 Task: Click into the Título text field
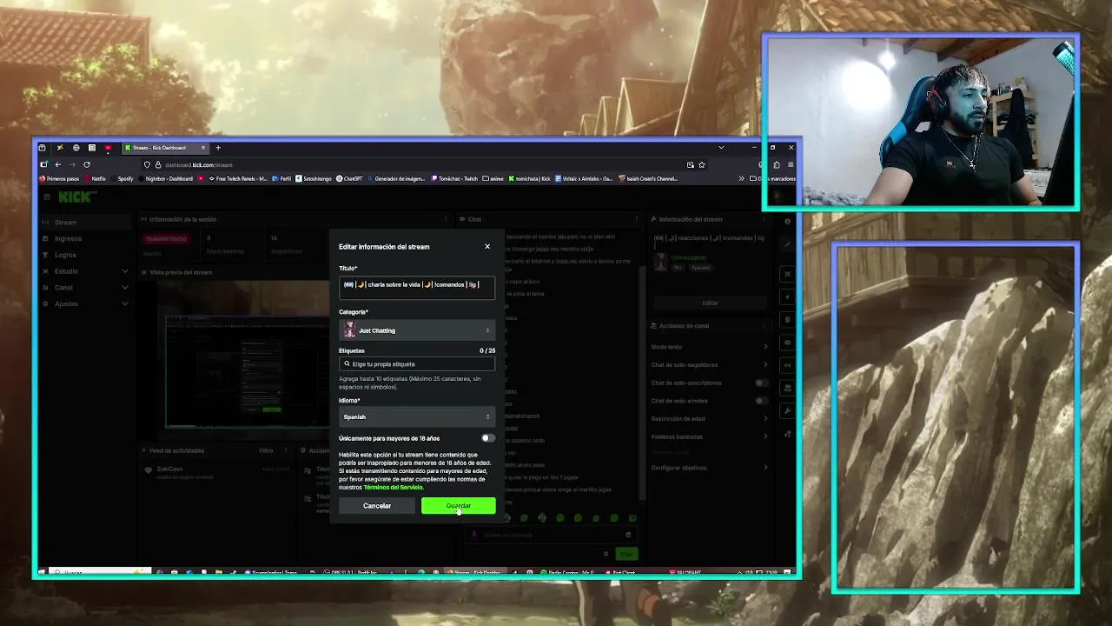(417, 287)
